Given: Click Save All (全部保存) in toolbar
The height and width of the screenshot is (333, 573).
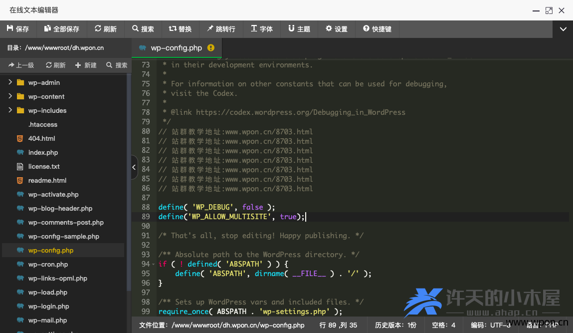Looking at the screenshot, I should click(x=62, y=29).
